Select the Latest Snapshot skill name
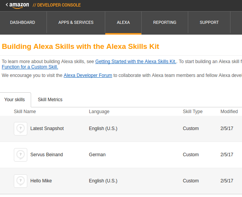The height and width of the screenshot is (197, 242). click(47, 129)
